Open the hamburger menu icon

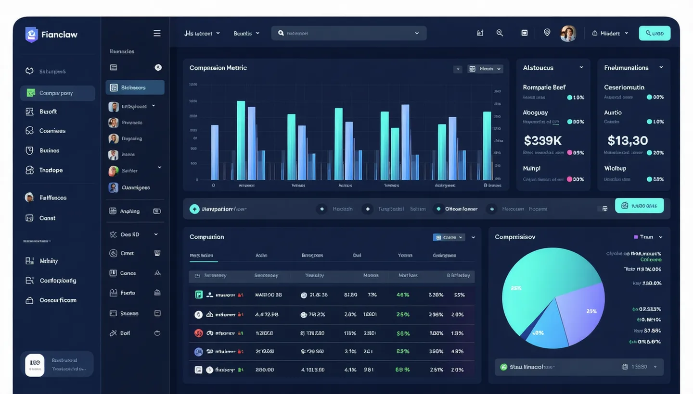click(x=157, y=33)
